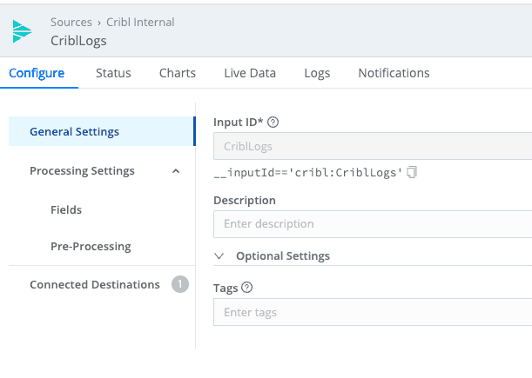Open the Input ID help tooltip icon
Image resolution: width=532 pixels, height=378 pixels.
[x=273, y=123]
